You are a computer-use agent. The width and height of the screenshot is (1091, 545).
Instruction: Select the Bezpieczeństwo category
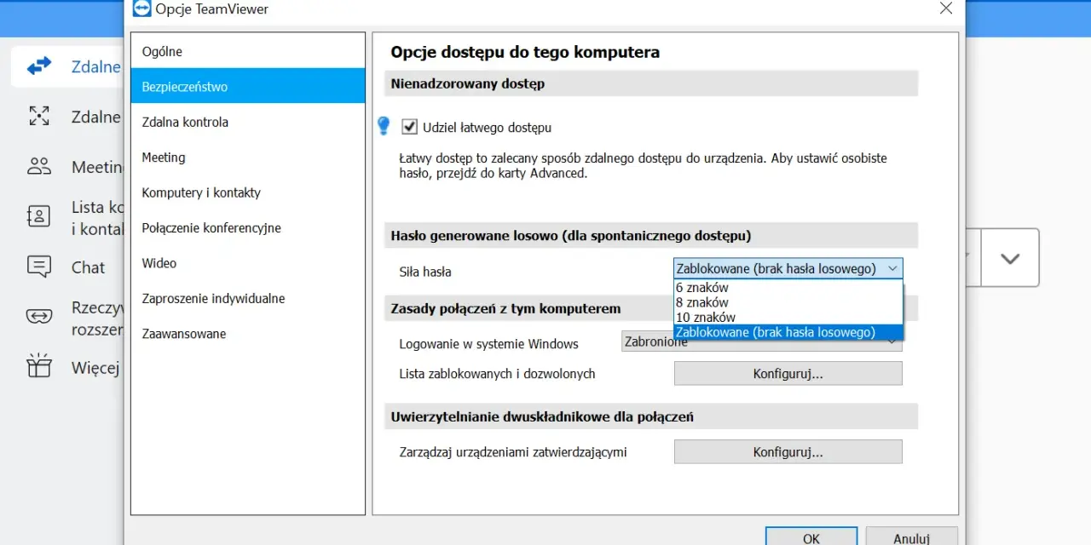point(247,86)
